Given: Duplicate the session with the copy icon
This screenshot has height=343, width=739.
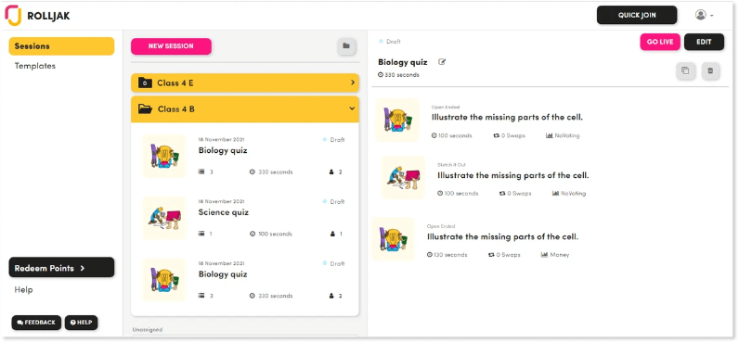Looking at the screenshot, I should pyautogui.click(x=685, y=71).
